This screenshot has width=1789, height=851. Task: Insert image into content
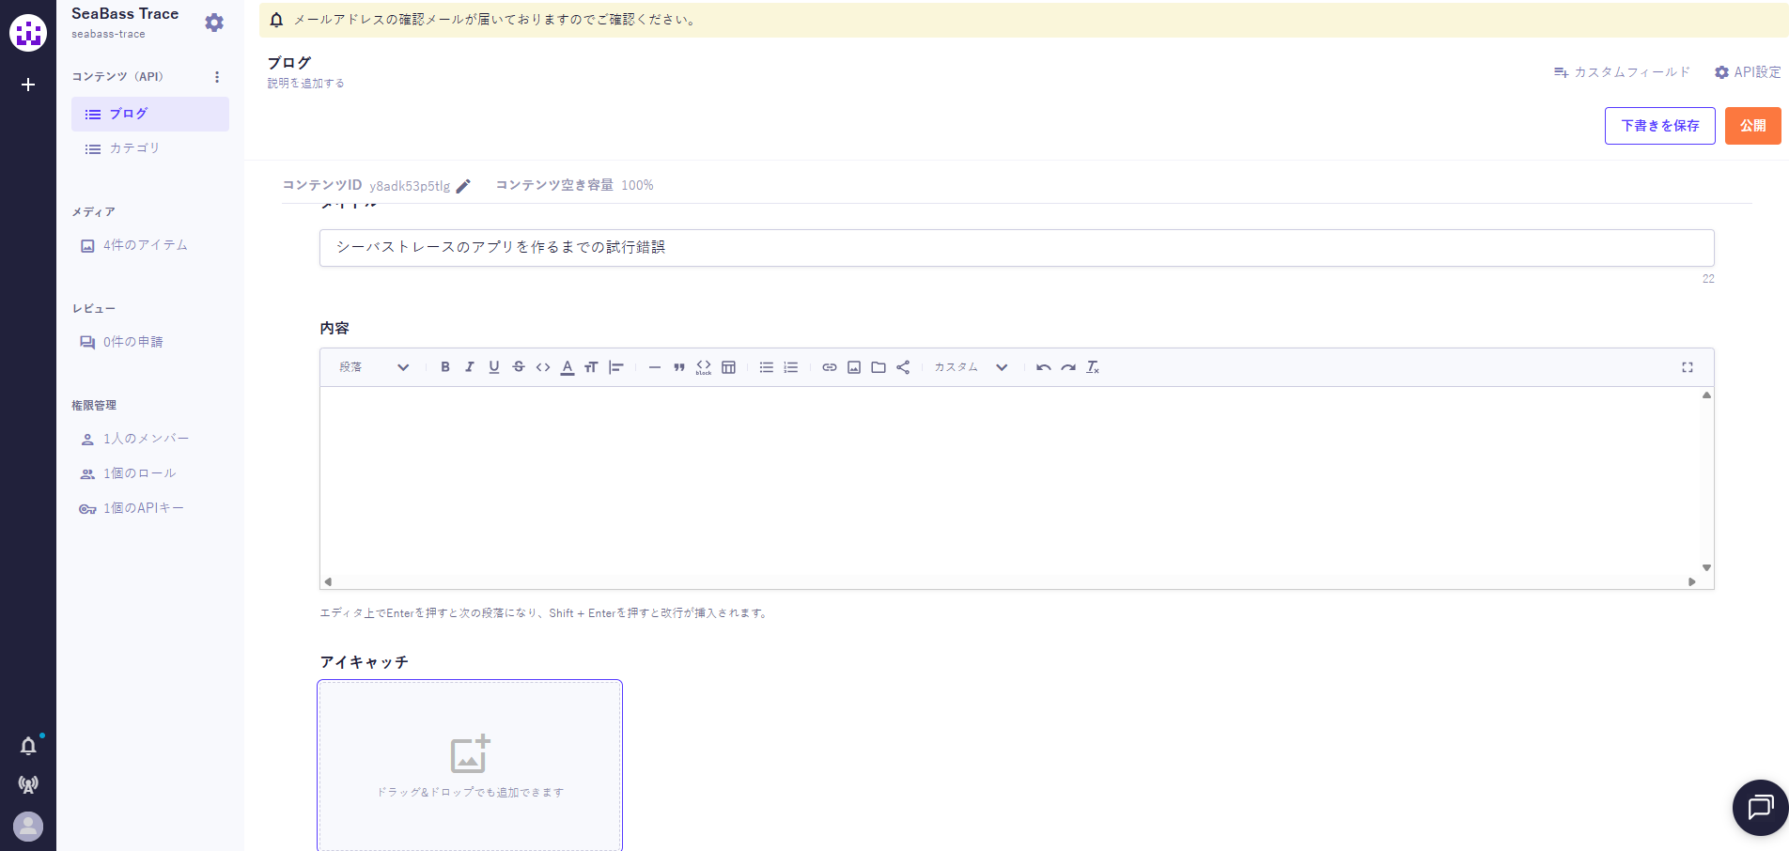(x=854, y=367)
